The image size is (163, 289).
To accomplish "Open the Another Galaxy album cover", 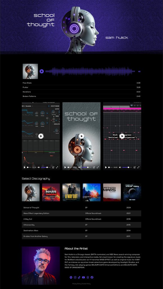I will point(132,192).
